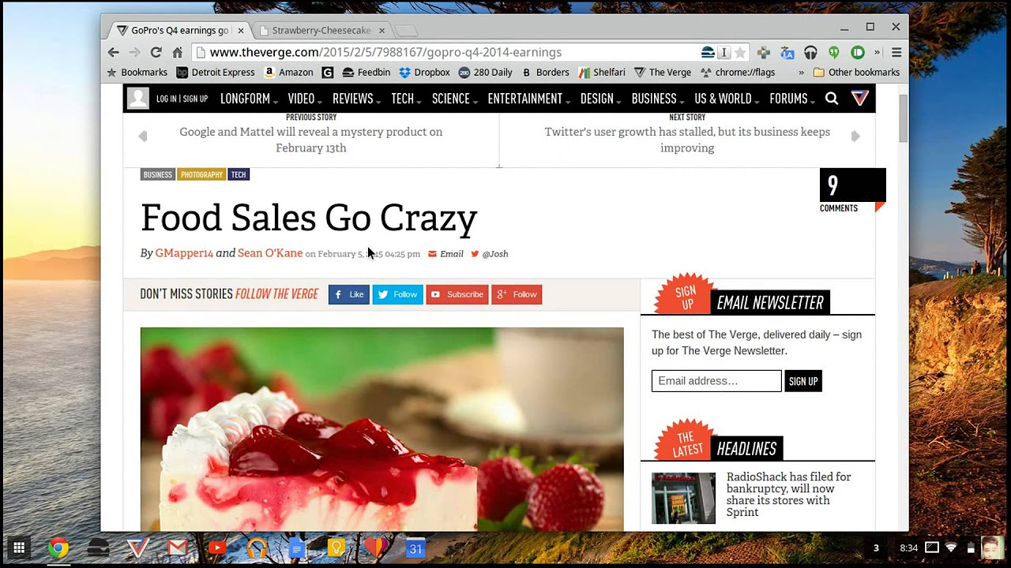
Task: Bookmark this page with the star icon
Action: point(740,53)
